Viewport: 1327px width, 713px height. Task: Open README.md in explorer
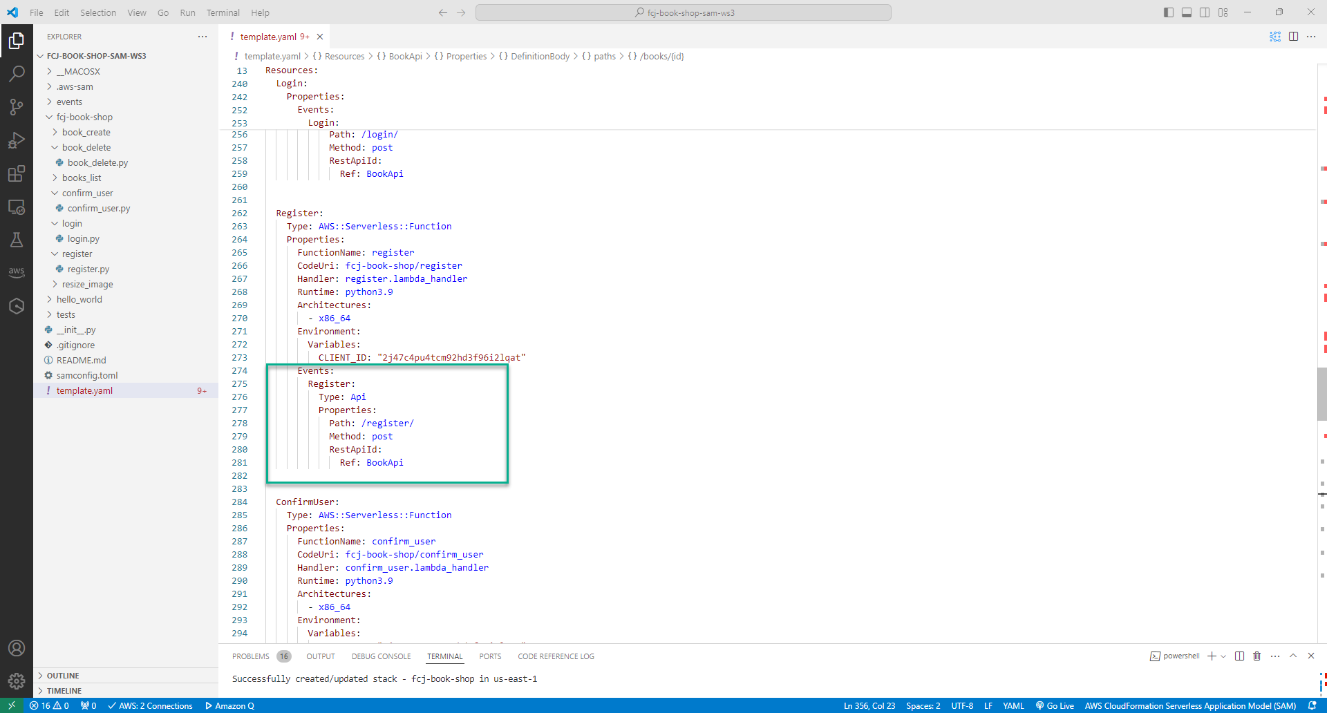(x=81, y=360)
